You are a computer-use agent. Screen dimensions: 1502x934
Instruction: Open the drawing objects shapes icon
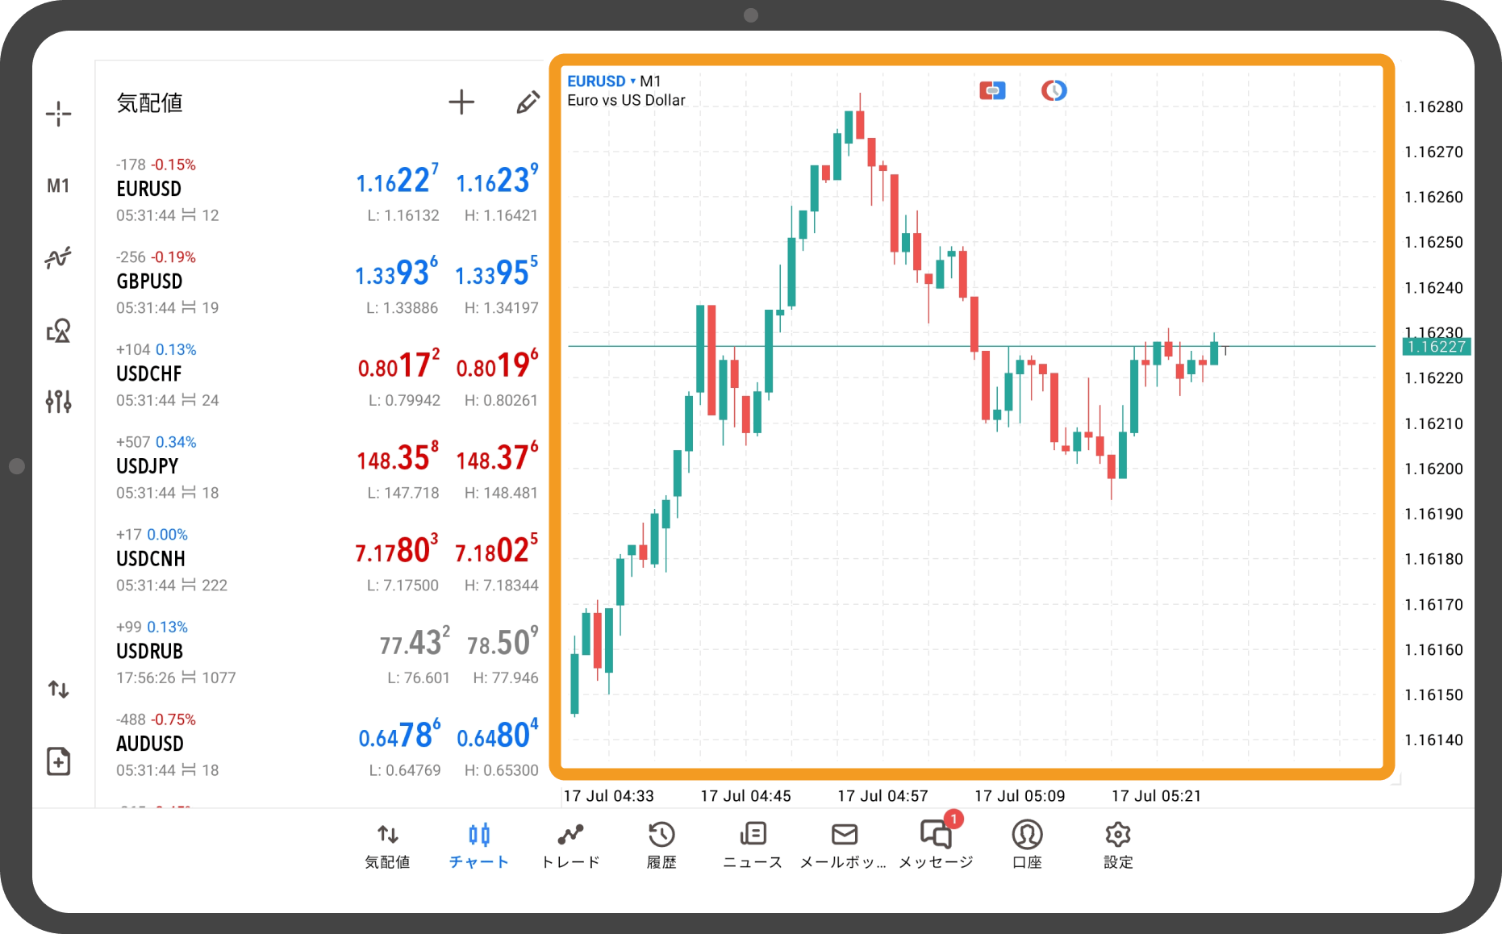(58, 331)
